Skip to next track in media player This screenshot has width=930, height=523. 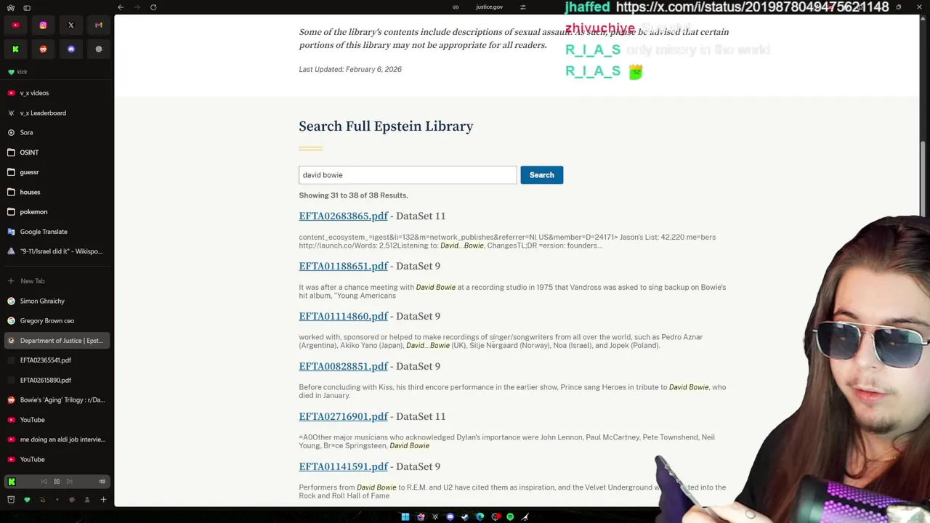coord(70,482)
